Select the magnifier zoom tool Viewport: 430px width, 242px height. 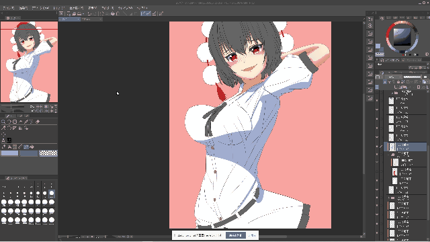pyautogui.click(x=3, y=122)
